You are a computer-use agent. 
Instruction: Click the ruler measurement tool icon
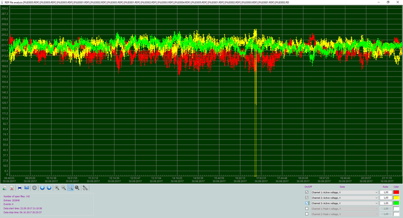pos(85,188)
